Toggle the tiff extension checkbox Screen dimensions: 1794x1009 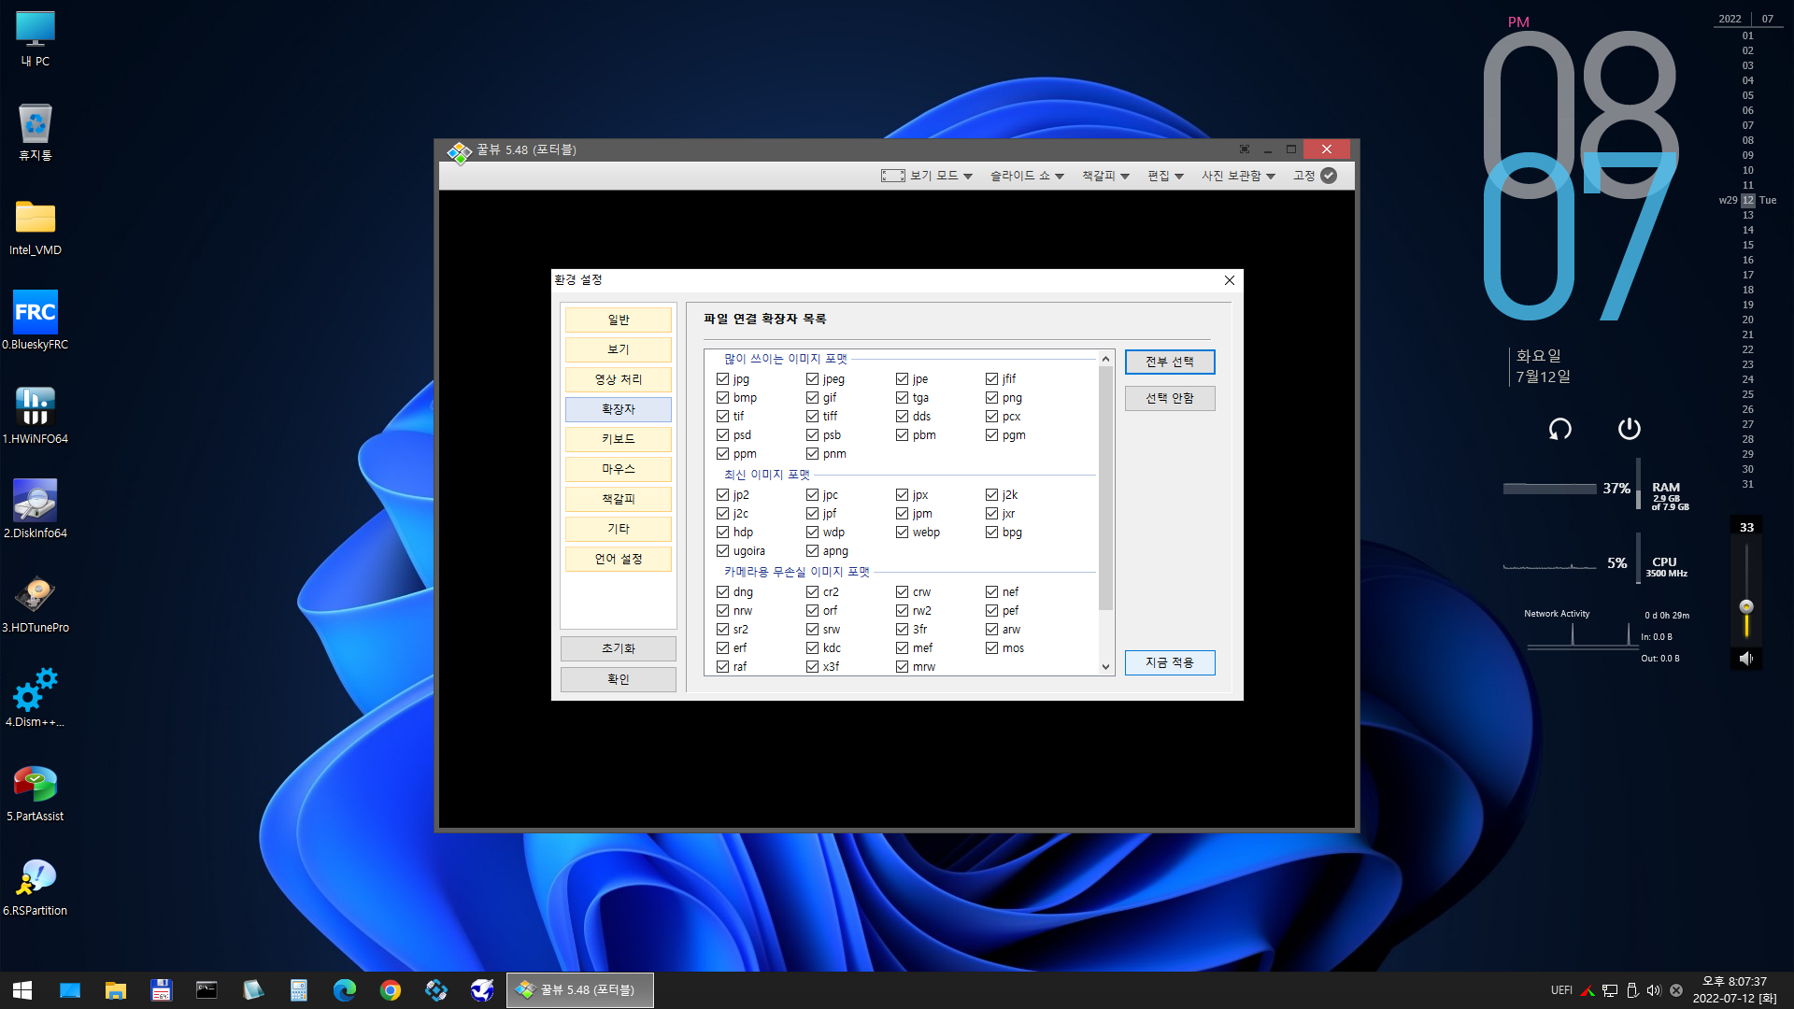812,417
